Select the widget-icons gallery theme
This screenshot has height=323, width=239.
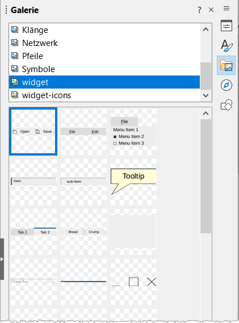pos(104,95)
